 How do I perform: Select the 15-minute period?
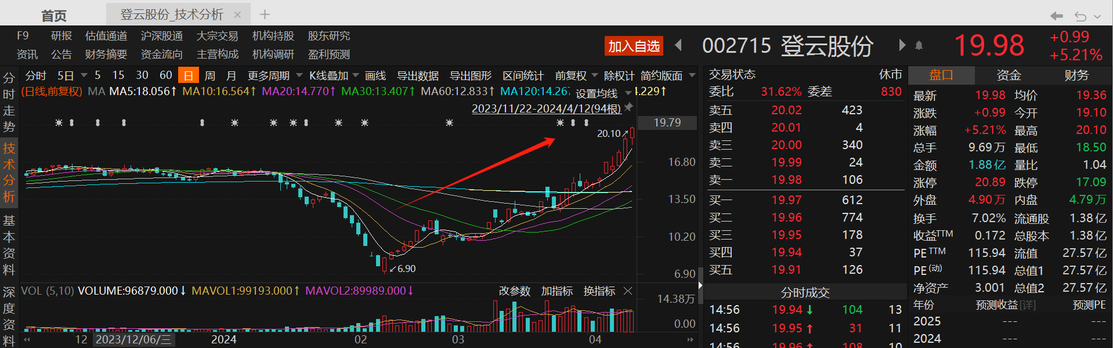coord(118,75)
